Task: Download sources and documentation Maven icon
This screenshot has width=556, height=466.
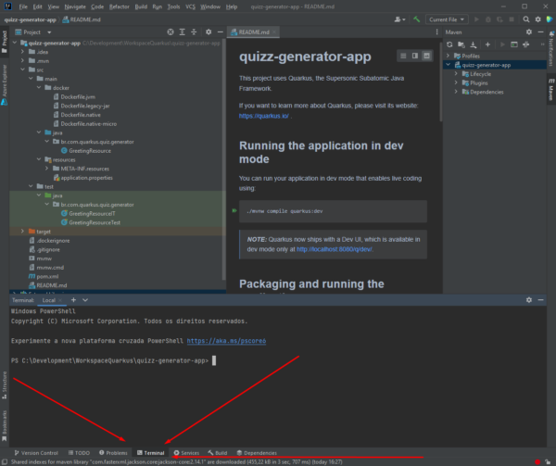Action: tap(474, 44)
